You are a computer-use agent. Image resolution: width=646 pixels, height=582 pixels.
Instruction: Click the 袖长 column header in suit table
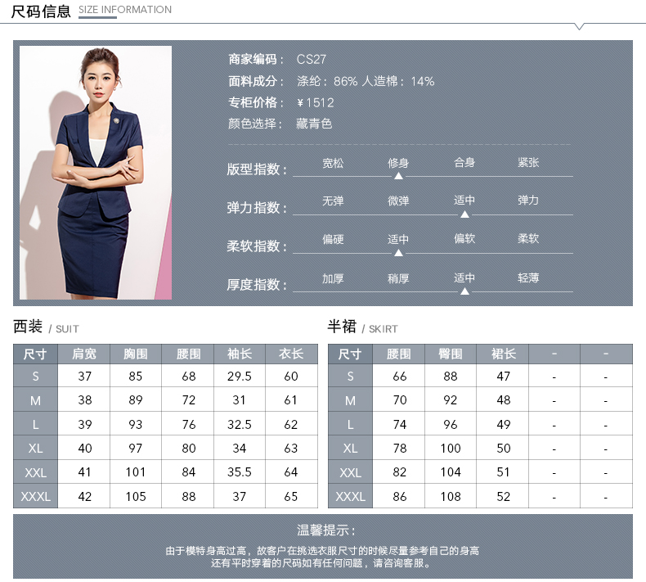click(x=240, y=354)
